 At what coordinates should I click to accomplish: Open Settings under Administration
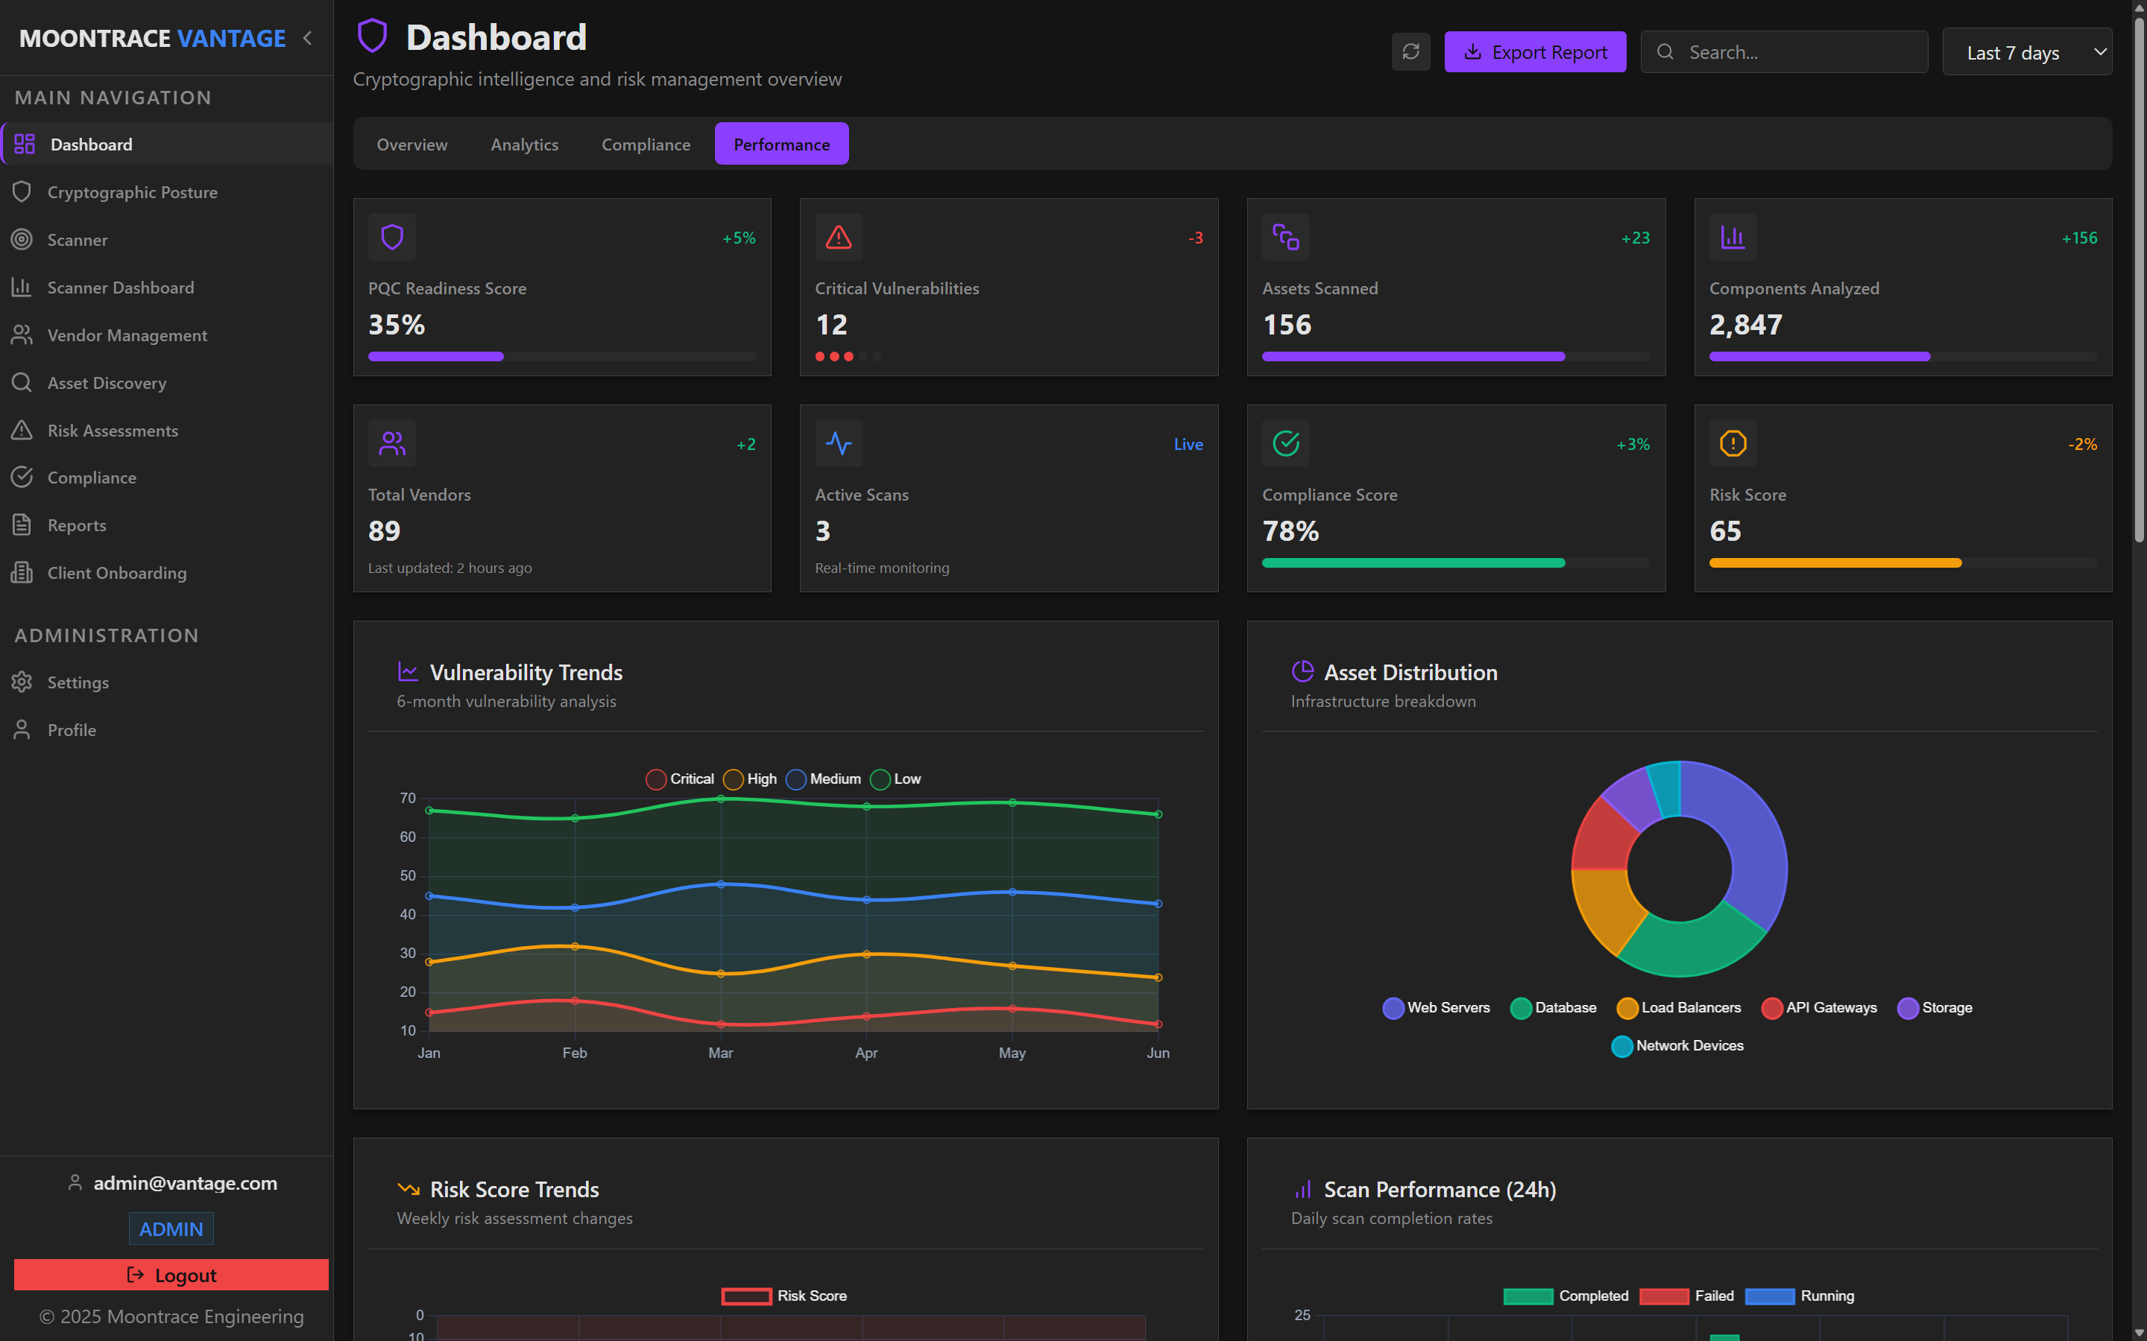[78, 682]
